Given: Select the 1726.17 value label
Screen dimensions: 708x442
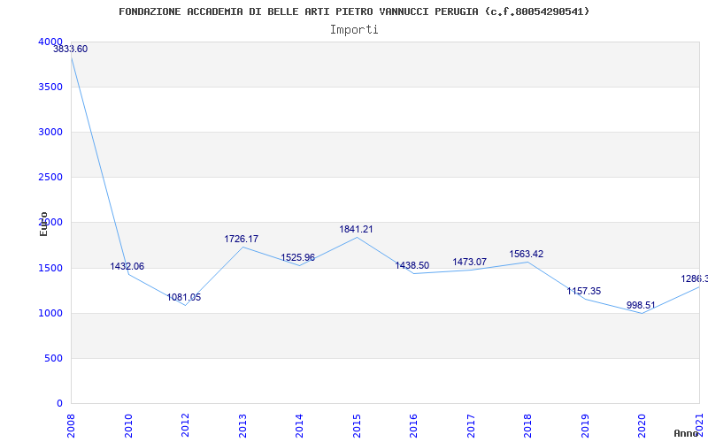Looking at the screenshot, I should [242, 239].
